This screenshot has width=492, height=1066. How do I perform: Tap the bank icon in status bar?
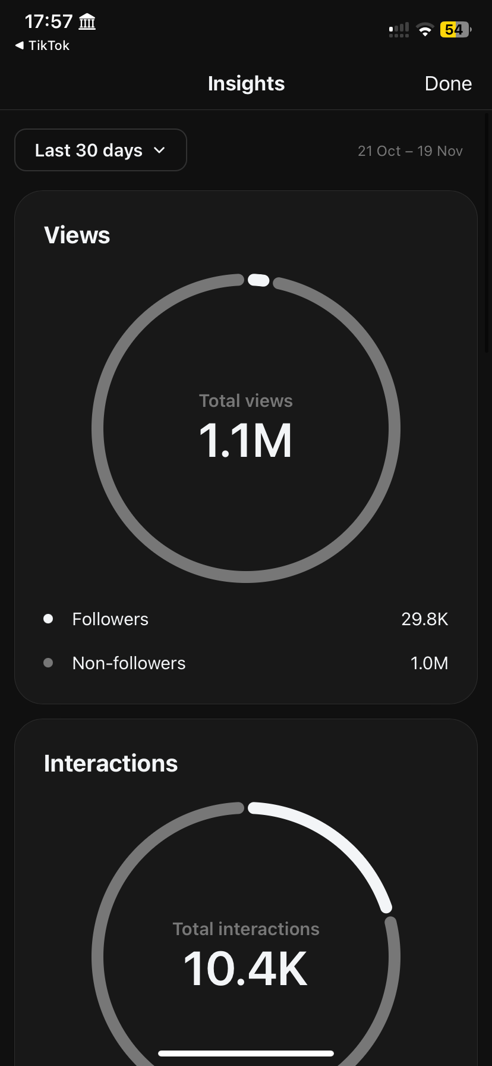point(87,23)
